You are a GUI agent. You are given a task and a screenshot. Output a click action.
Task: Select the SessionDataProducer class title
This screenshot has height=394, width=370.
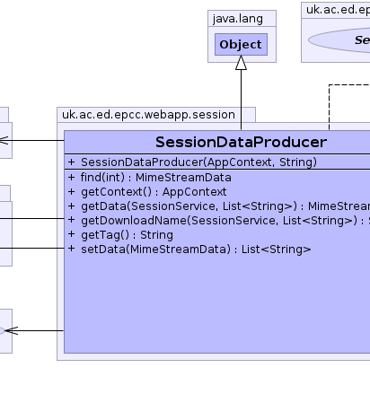point(241,142)
